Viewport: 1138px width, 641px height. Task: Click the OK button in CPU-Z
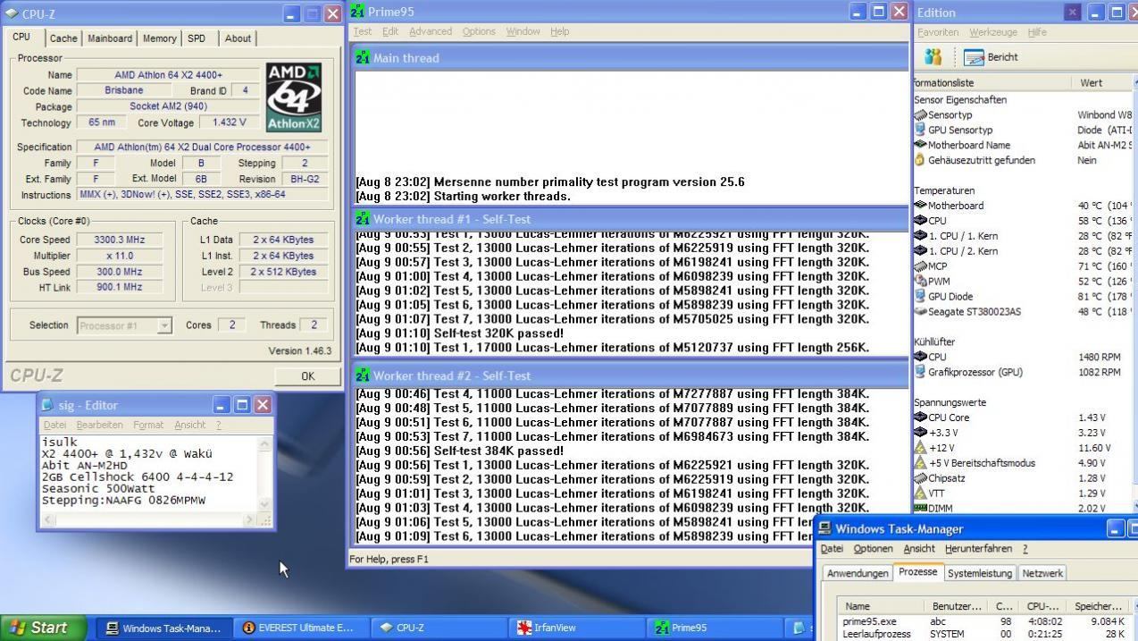tap(307, 376)
